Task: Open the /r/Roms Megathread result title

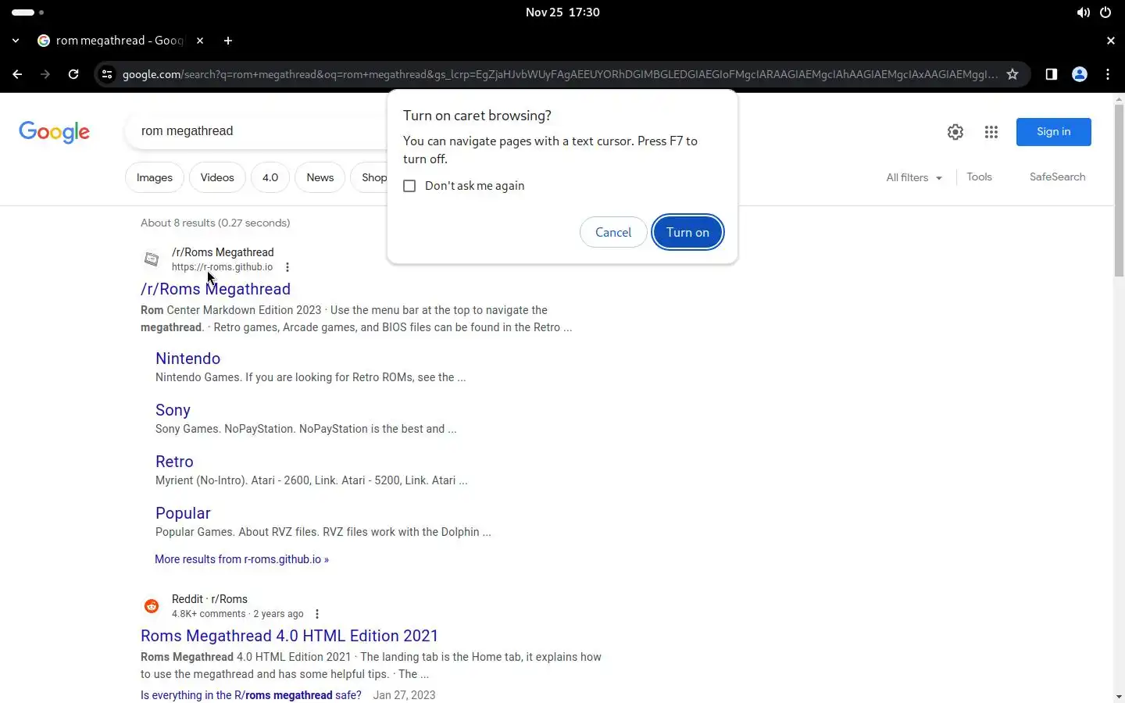Action: pos(216,289)
